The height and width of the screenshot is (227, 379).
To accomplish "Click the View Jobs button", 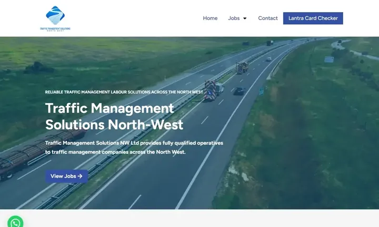I will [x=66, y=176].
